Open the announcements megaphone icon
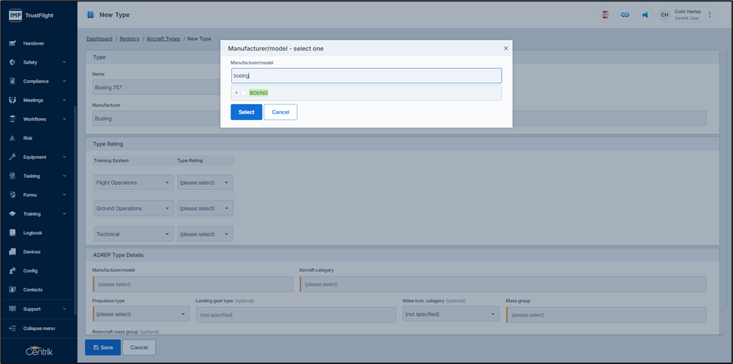This screenshot has width=733, height=364. tap(645, 15)
